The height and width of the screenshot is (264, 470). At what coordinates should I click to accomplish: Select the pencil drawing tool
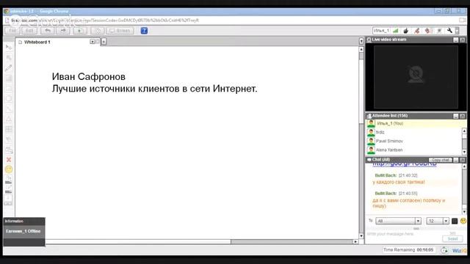[x=9, y=68]
